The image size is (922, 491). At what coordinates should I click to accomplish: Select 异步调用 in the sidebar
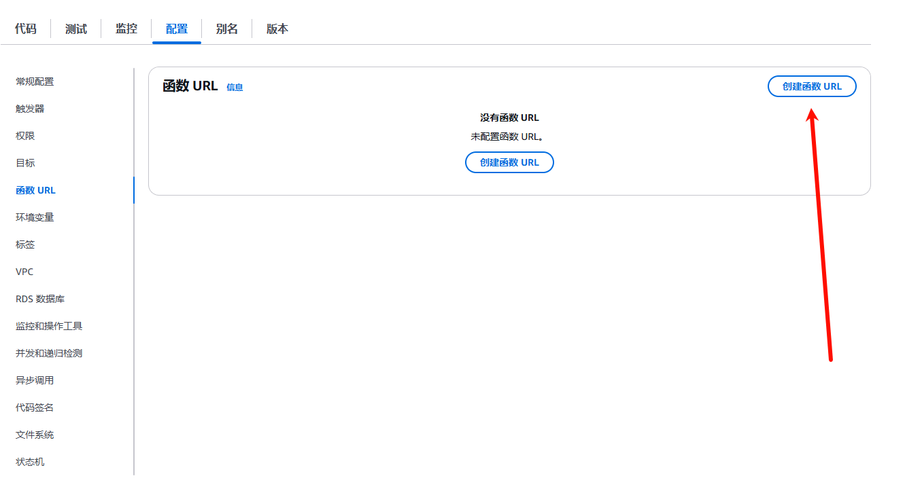click(x=35, y=380)
